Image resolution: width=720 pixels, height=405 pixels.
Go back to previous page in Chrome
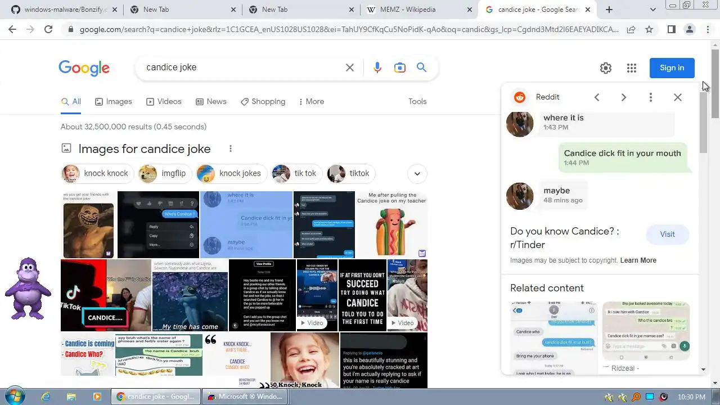[x=12, y=29]
